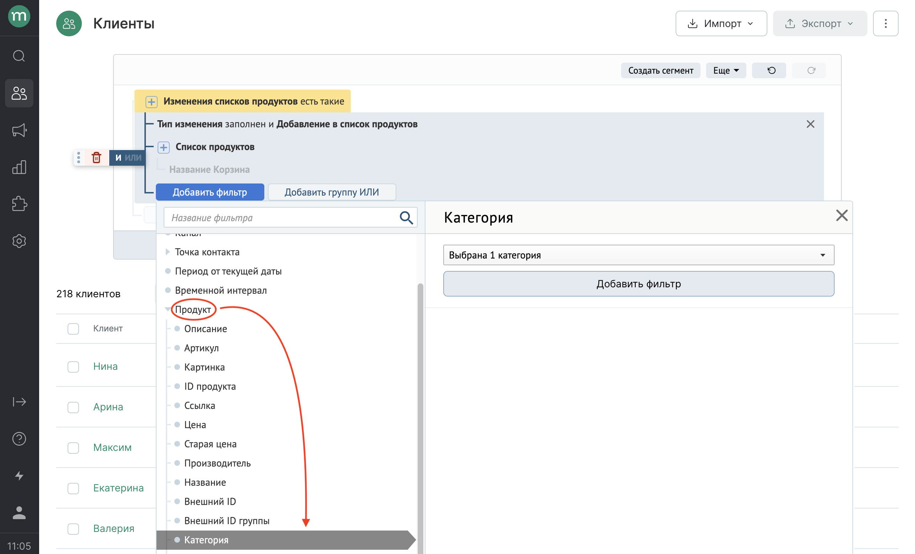
Task: Click the Тип изменения filter condition text
Action: tap(287, 124)
